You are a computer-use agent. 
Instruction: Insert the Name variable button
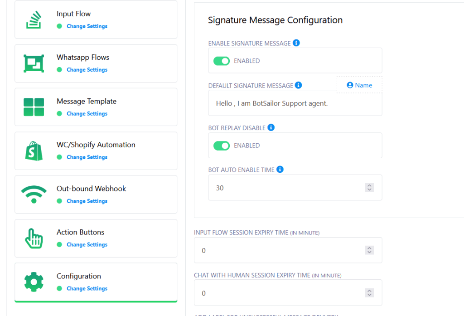[x=359, y=85]
